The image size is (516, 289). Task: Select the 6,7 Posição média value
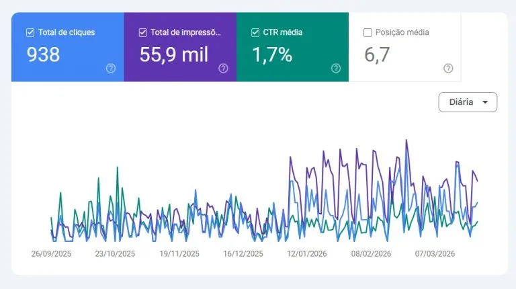377,55
